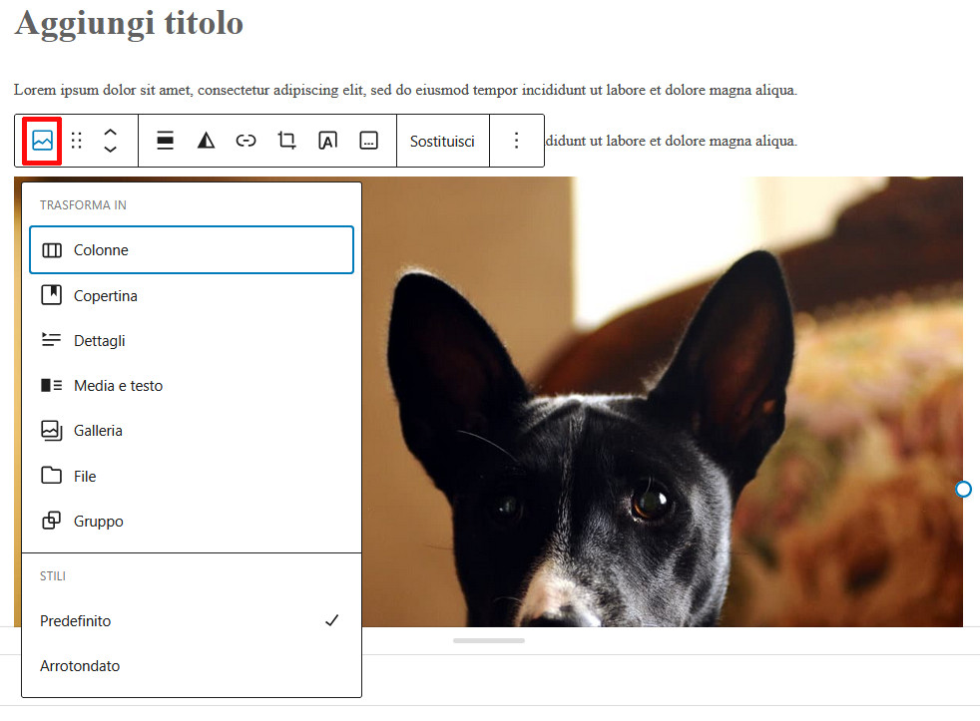The width and height of the screenshot is (980, 721).
Task: Open the three-dot options menu
Action: tap(516, 141)
